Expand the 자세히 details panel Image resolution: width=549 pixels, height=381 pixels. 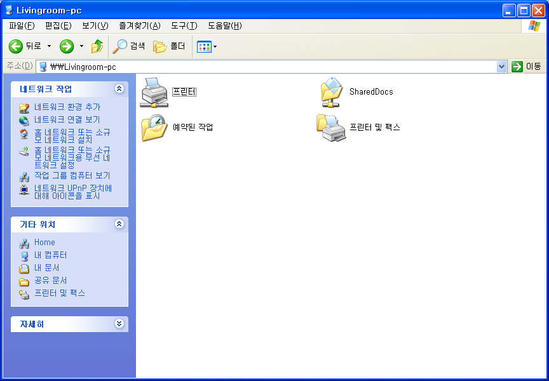tap(119, 324)
